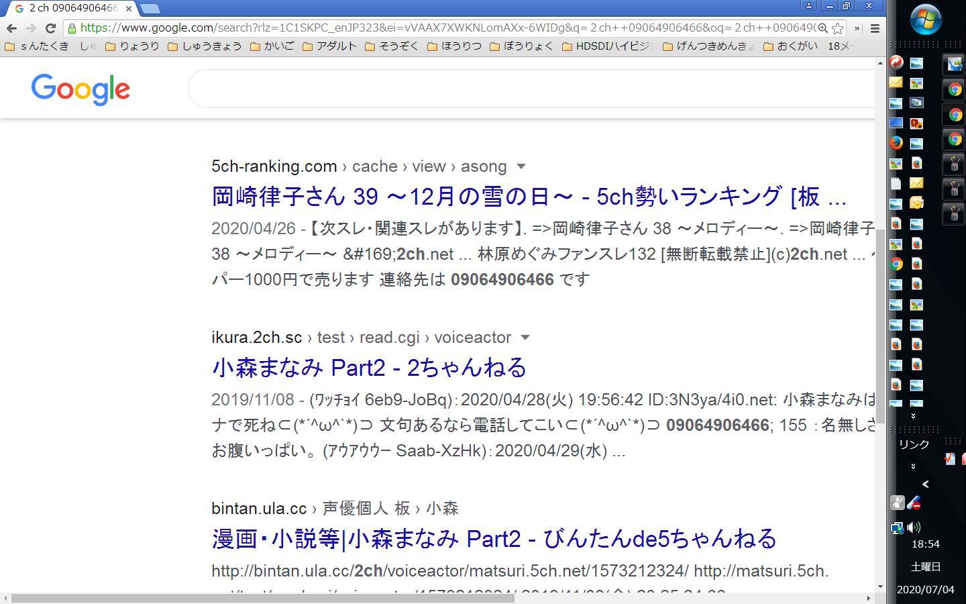Open the Windows Start orb
The height and width of the screenshot is (604, 966).
[x=926, y=20]
